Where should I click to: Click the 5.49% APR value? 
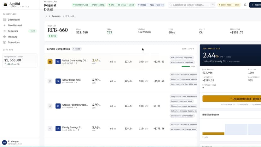tap(96, 127)
